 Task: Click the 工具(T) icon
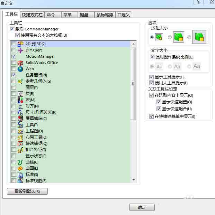tap(20, 125)
